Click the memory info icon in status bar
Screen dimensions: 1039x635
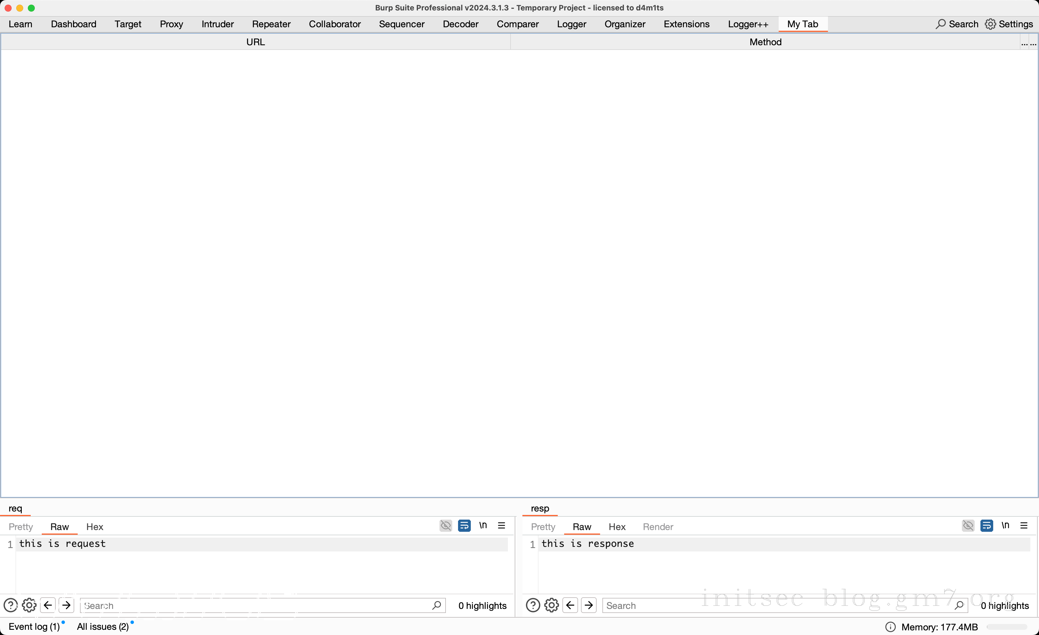tap(890, 627)
